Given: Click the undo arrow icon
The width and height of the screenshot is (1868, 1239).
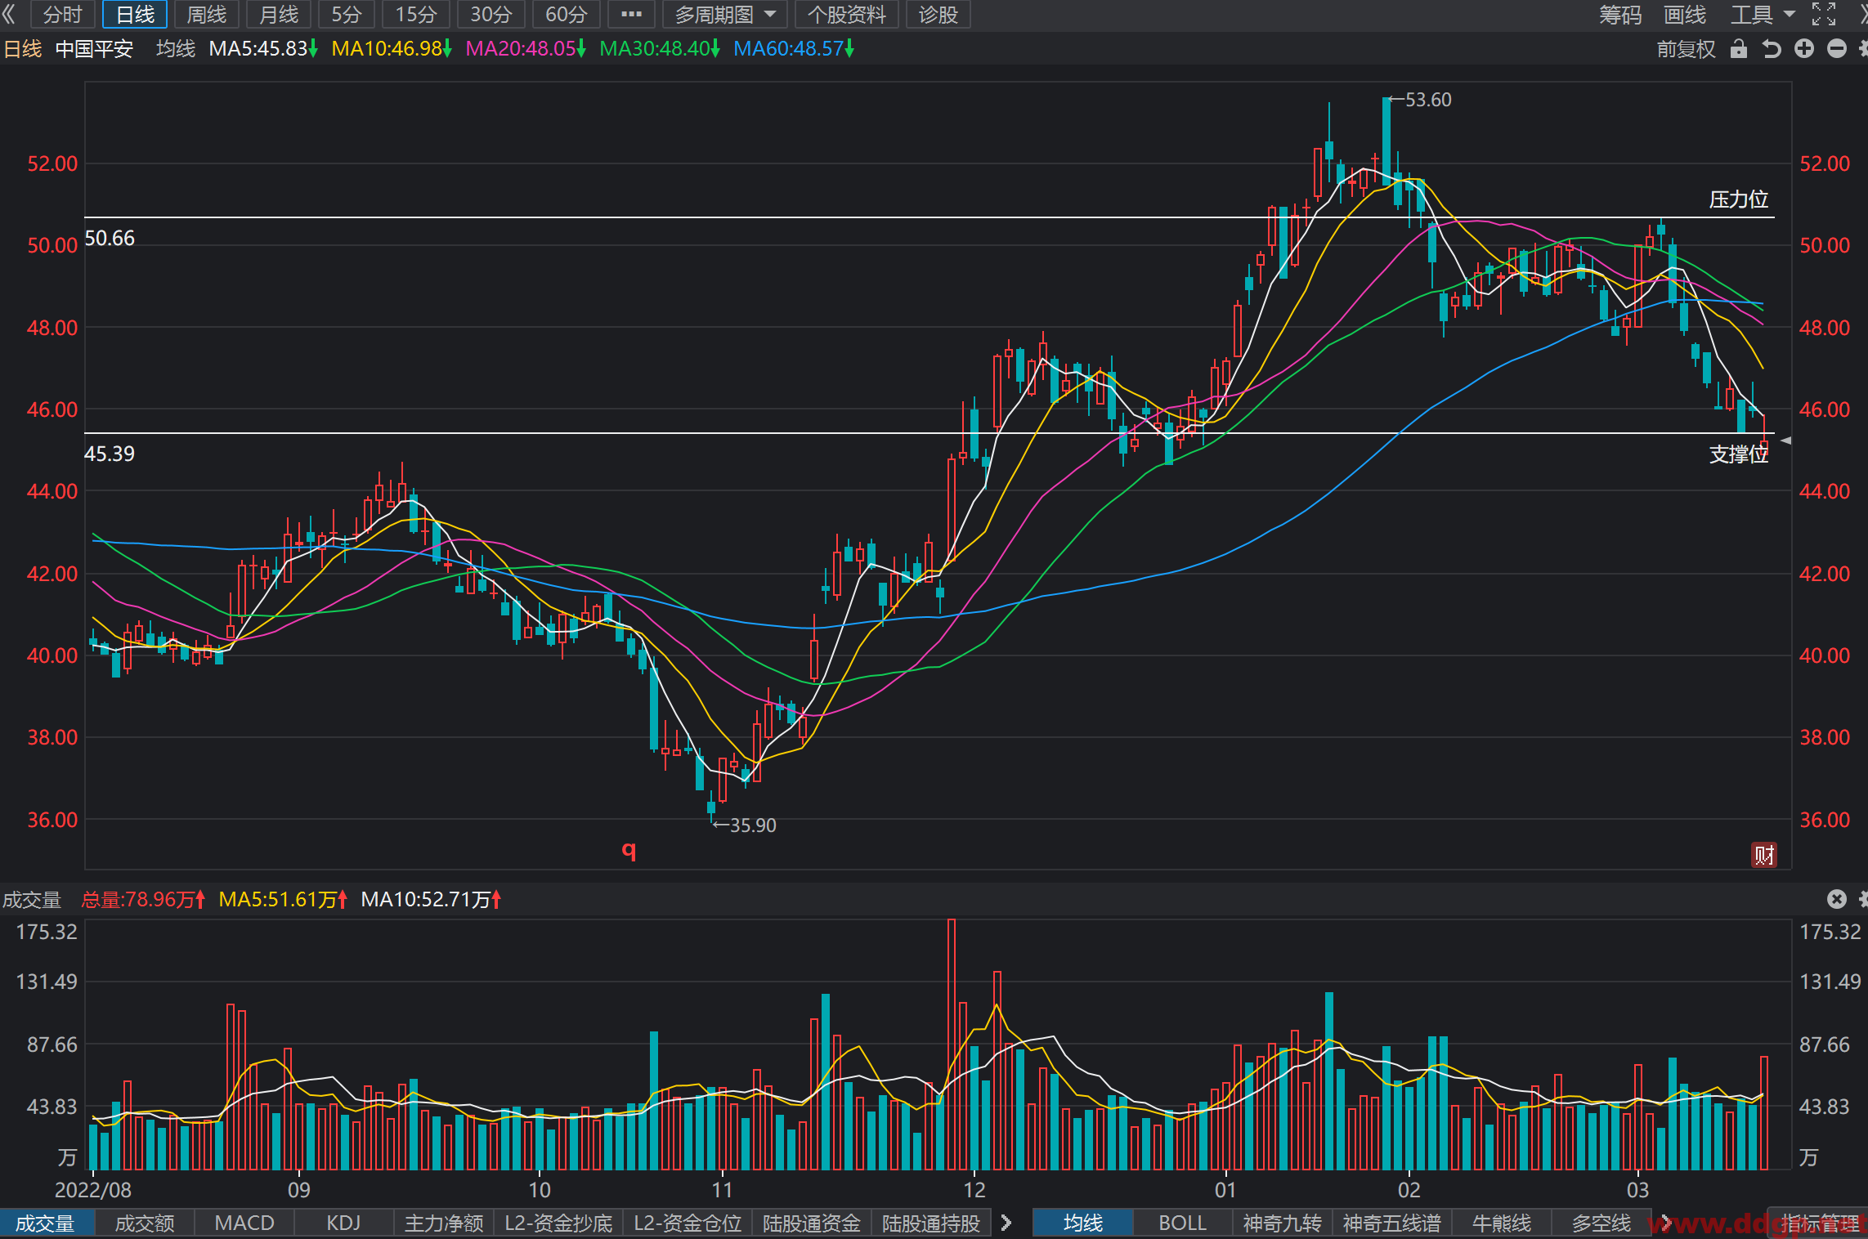Looking at the screenshot, I should [1771, 49].
